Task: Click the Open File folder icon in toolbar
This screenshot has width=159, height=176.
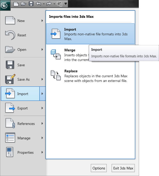Action: [24, 4]
